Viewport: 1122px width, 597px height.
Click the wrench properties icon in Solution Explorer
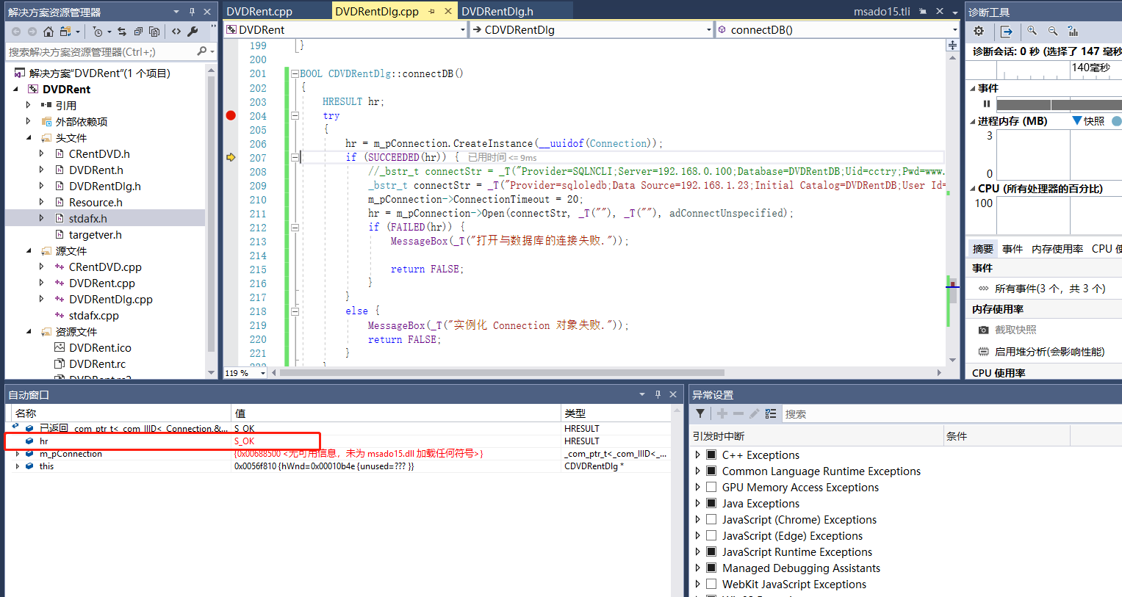pyautogui.click(x=193, y=32)
